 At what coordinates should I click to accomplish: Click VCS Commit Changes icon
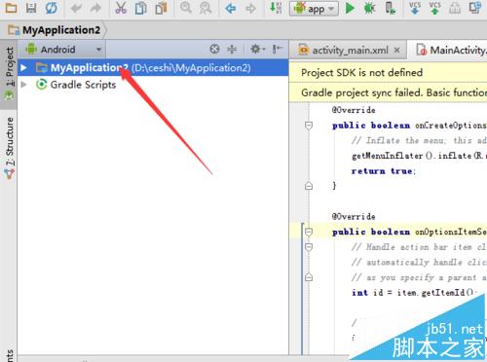(x=435, y=8)
